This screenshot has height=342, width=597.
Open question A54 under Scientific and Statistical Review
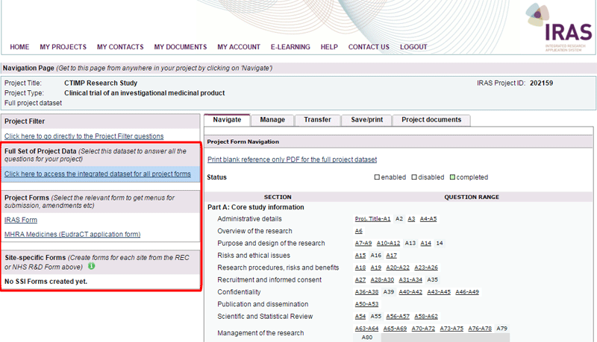(x=360, y=316)
